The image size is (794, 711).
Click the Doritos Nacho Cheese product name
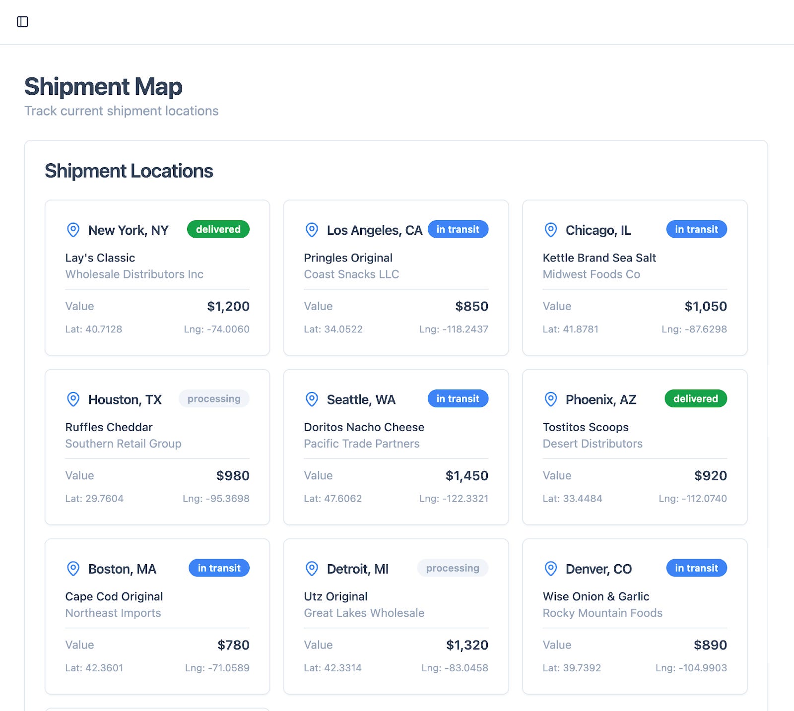364,427
